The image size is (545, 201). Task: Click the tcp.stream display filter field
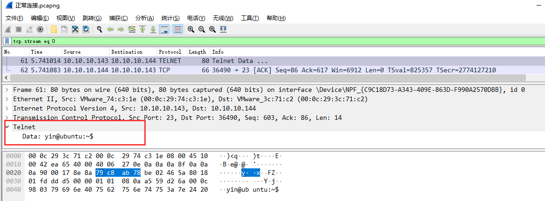click(234, 41)
